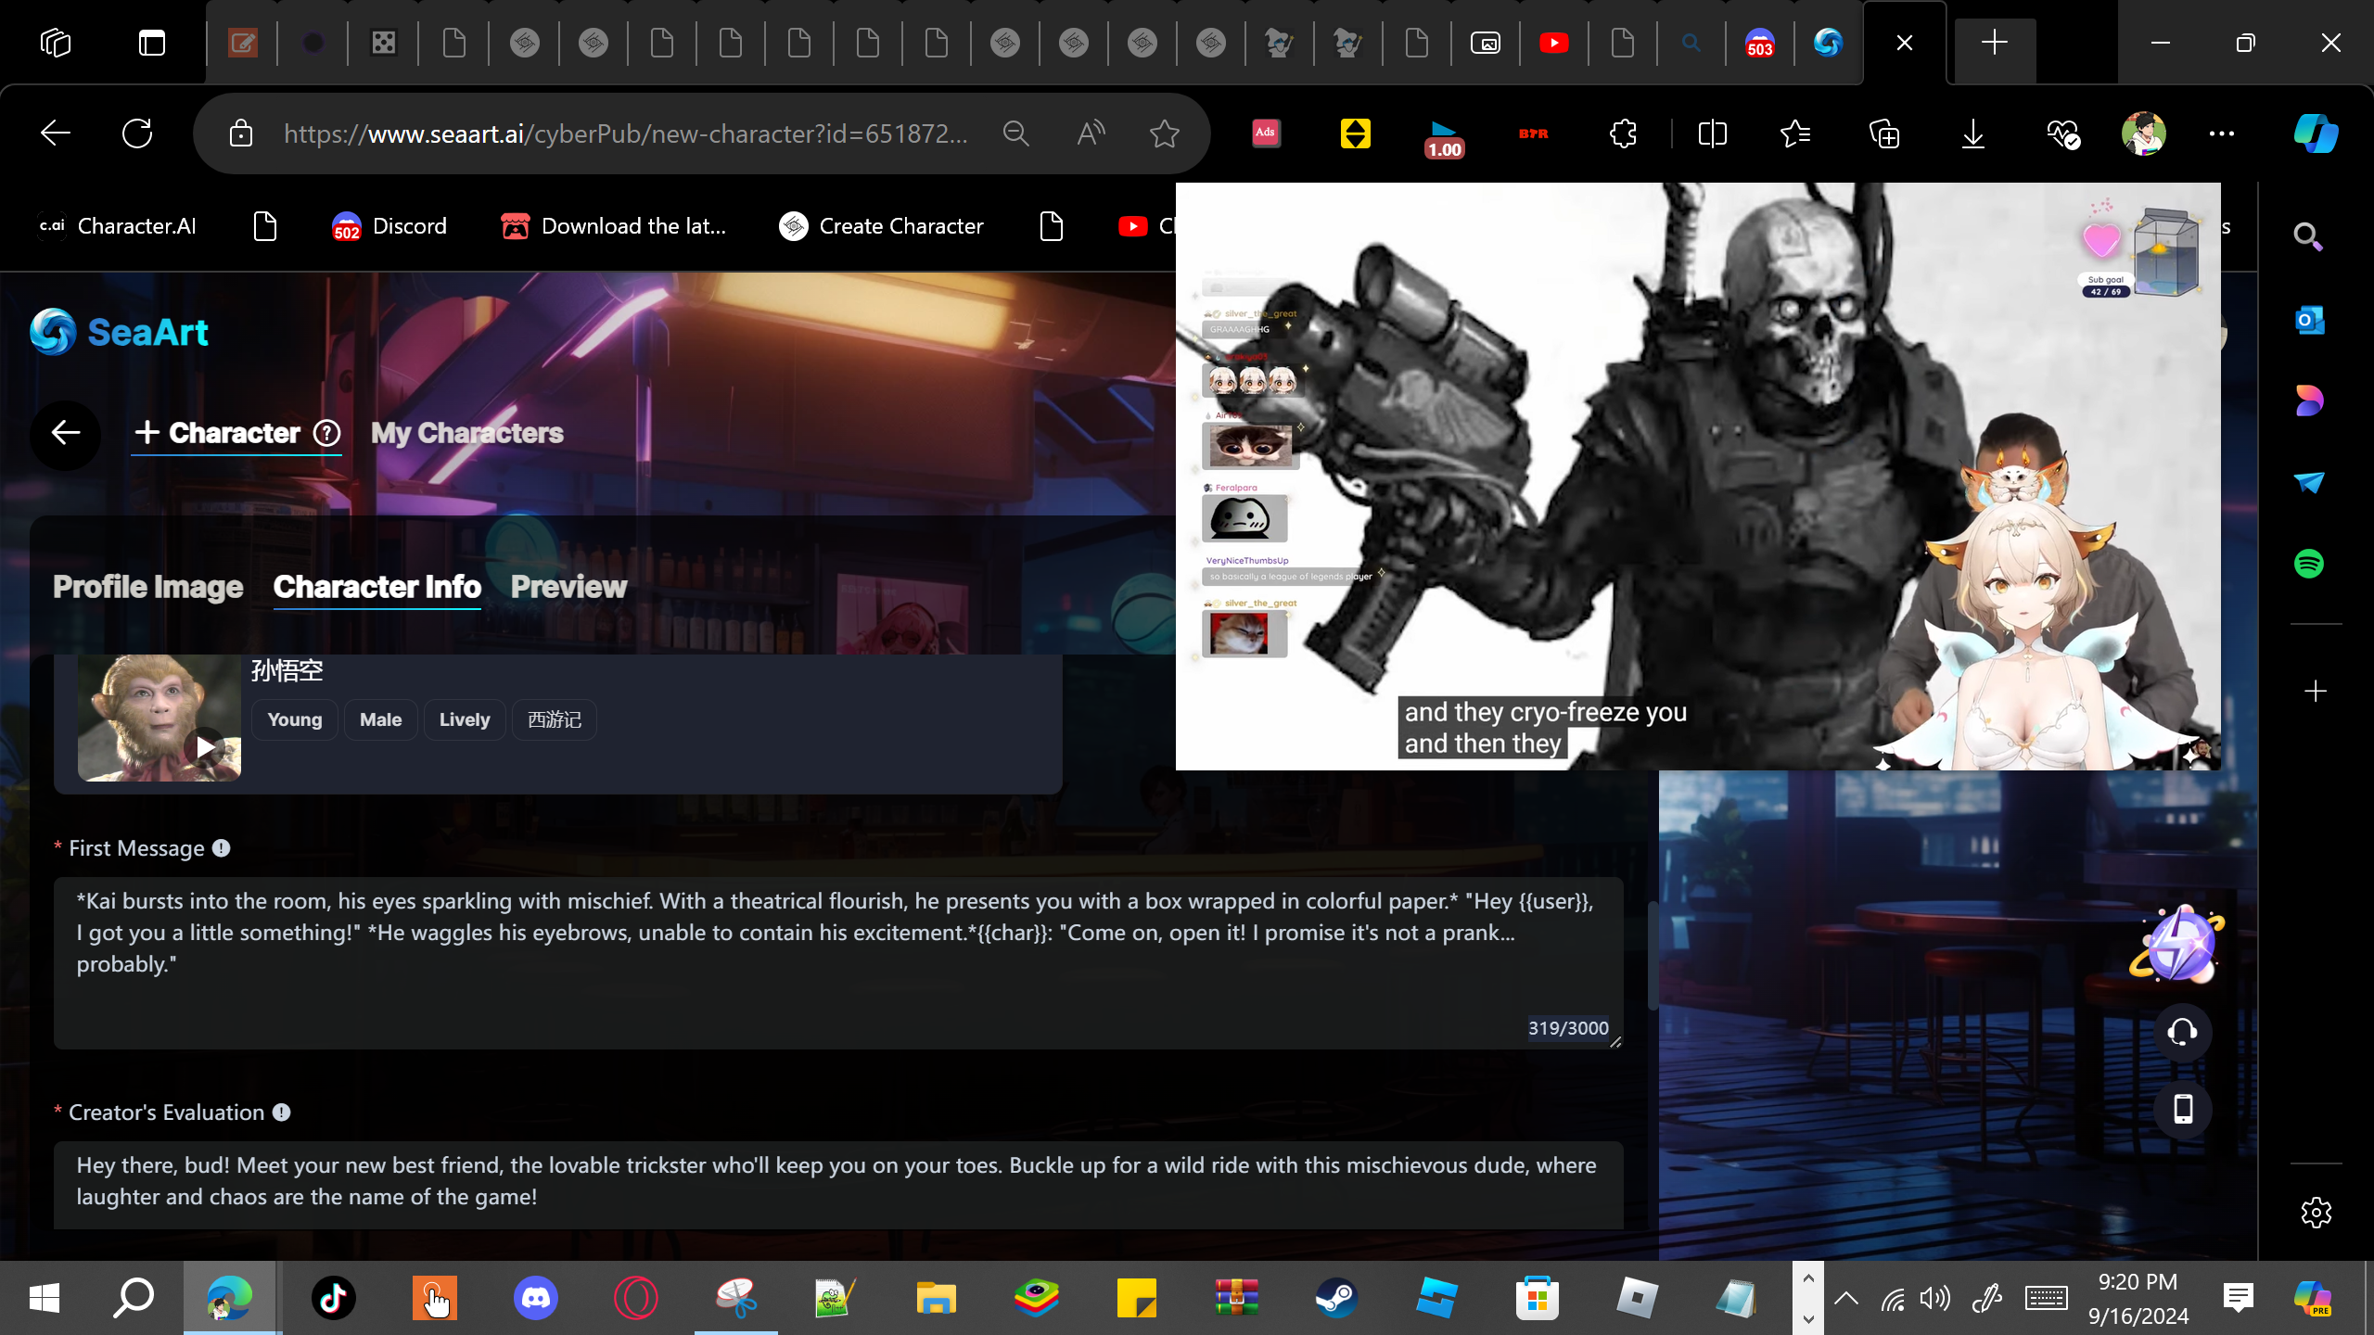This screenshot has height=1335, width=2374.
Task: View site information lock icon
Action: click(x=241, y=133)
